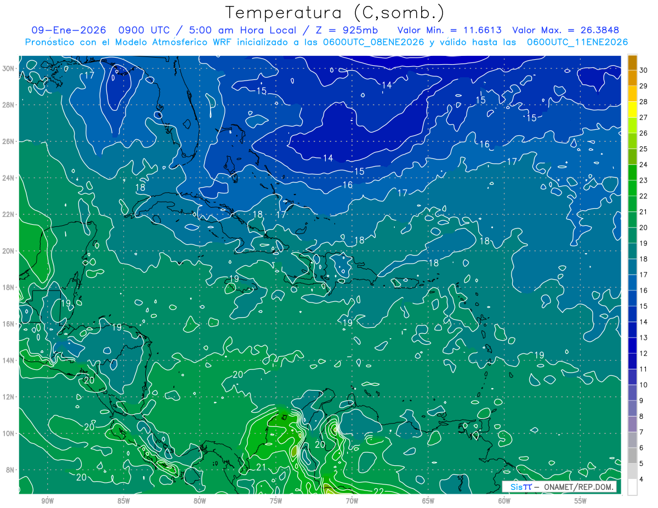This screenshot has height=508, width=658.
Task: Click the title 'Temperatura (C,somb.)'
Action: click(334, 13)
